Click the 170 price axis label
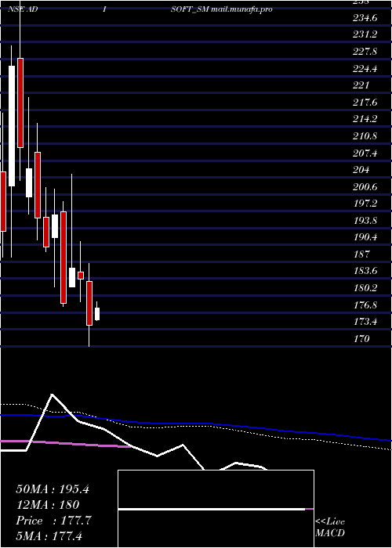392x548 pixels. point(361,339)
